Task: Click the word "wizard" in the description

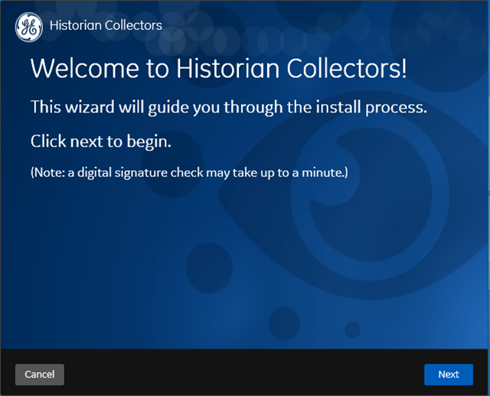Action: (x=90, y=107)
